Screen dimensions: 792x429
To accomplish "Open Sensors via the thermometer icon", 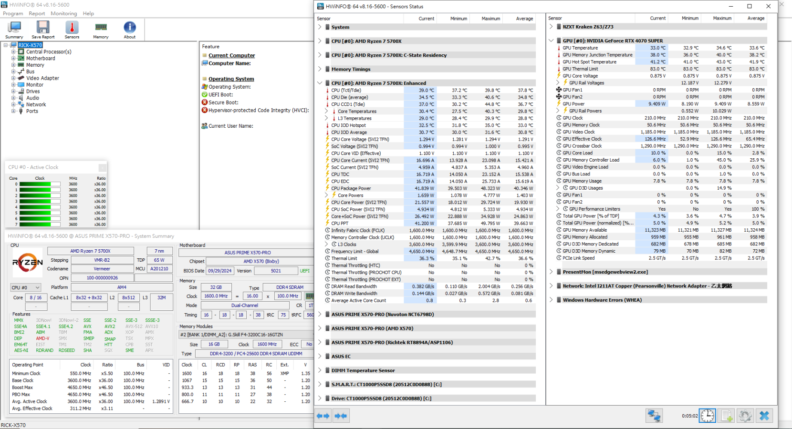I will point(72,30).
